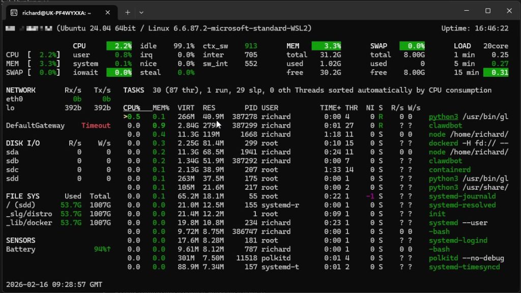Click the date and time at bottom
Screen dimensions: 521x293
click(x=54, y=284)
